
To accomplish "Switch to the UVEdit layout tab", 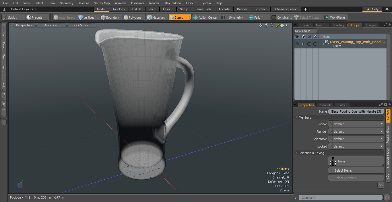I will point(137,9).
